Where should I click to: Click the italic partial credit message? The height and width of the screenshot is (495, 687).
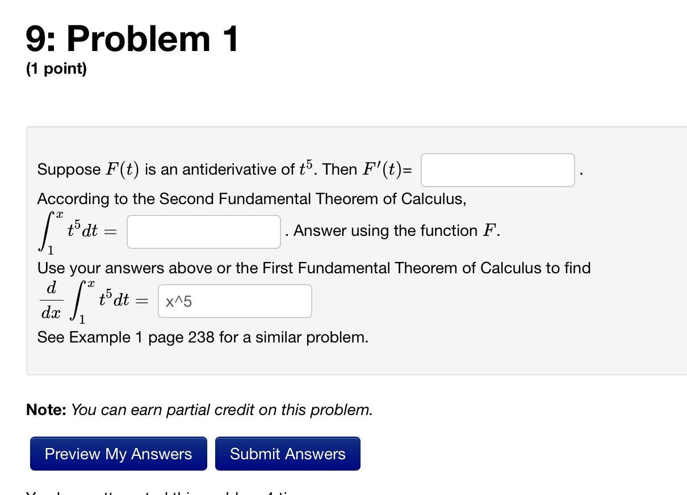click(x=221, y=409)
